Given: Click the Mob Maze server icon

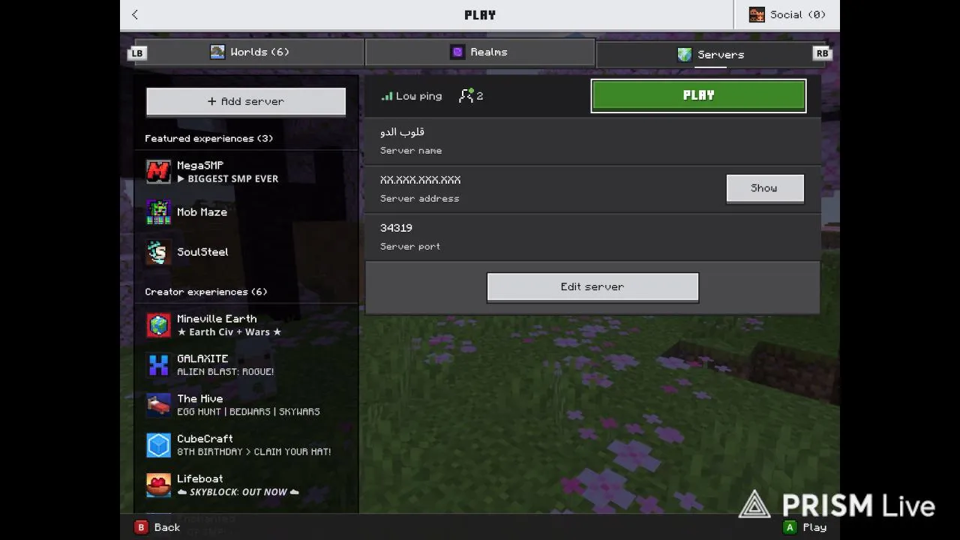Looking at the screenshot, I should 158,212.
